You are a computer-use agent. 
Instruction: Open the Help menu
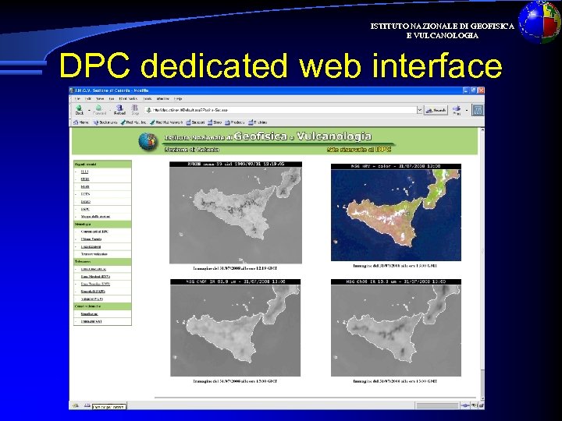[178, 98]
